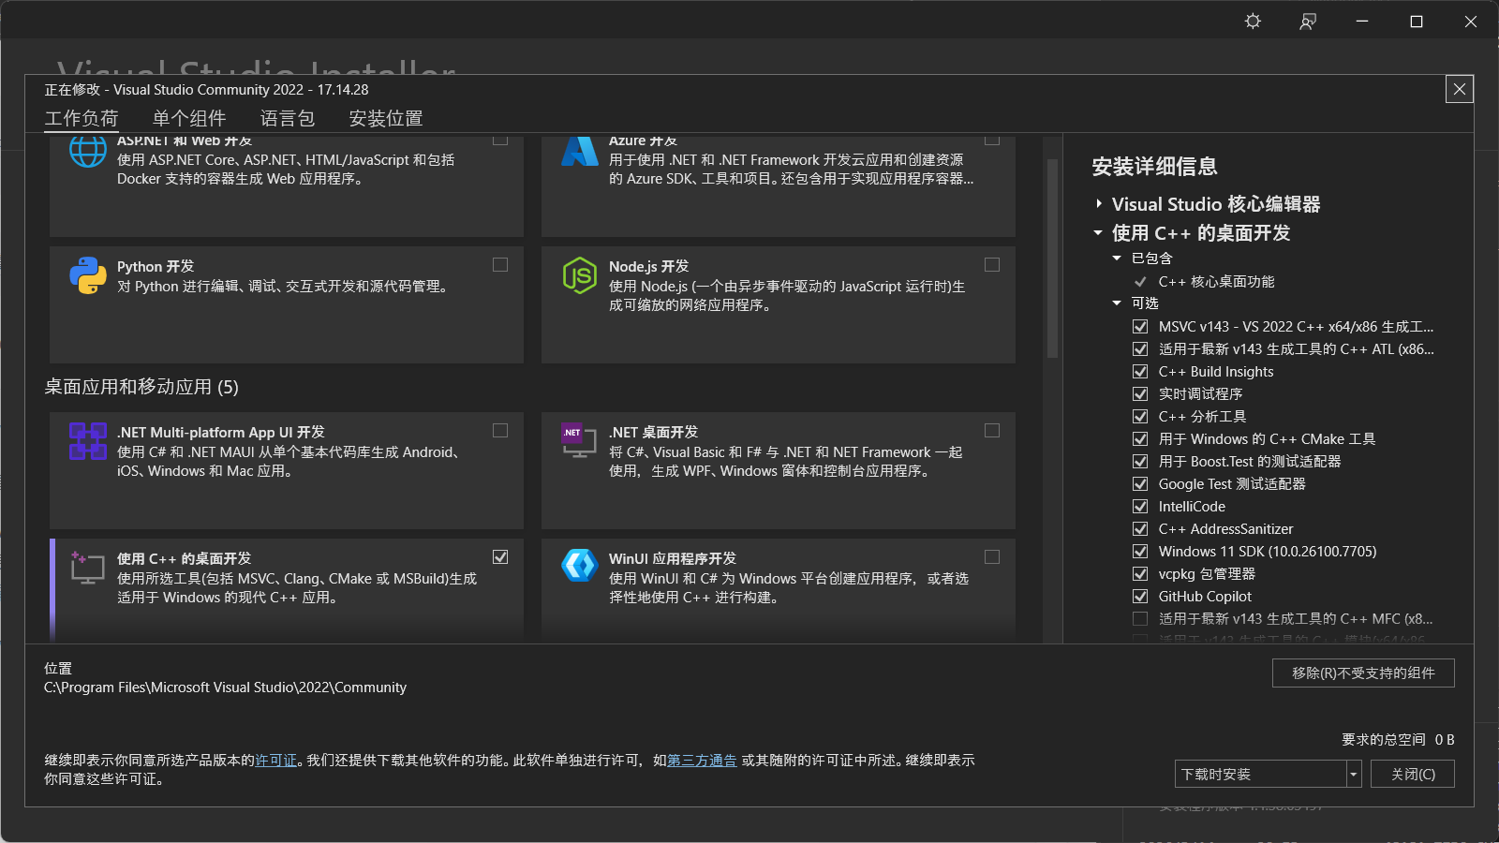Uncheck C++ CMake tools for Windows
1499x843 pixels.
pyautogui.click(x=1140, y=439)
